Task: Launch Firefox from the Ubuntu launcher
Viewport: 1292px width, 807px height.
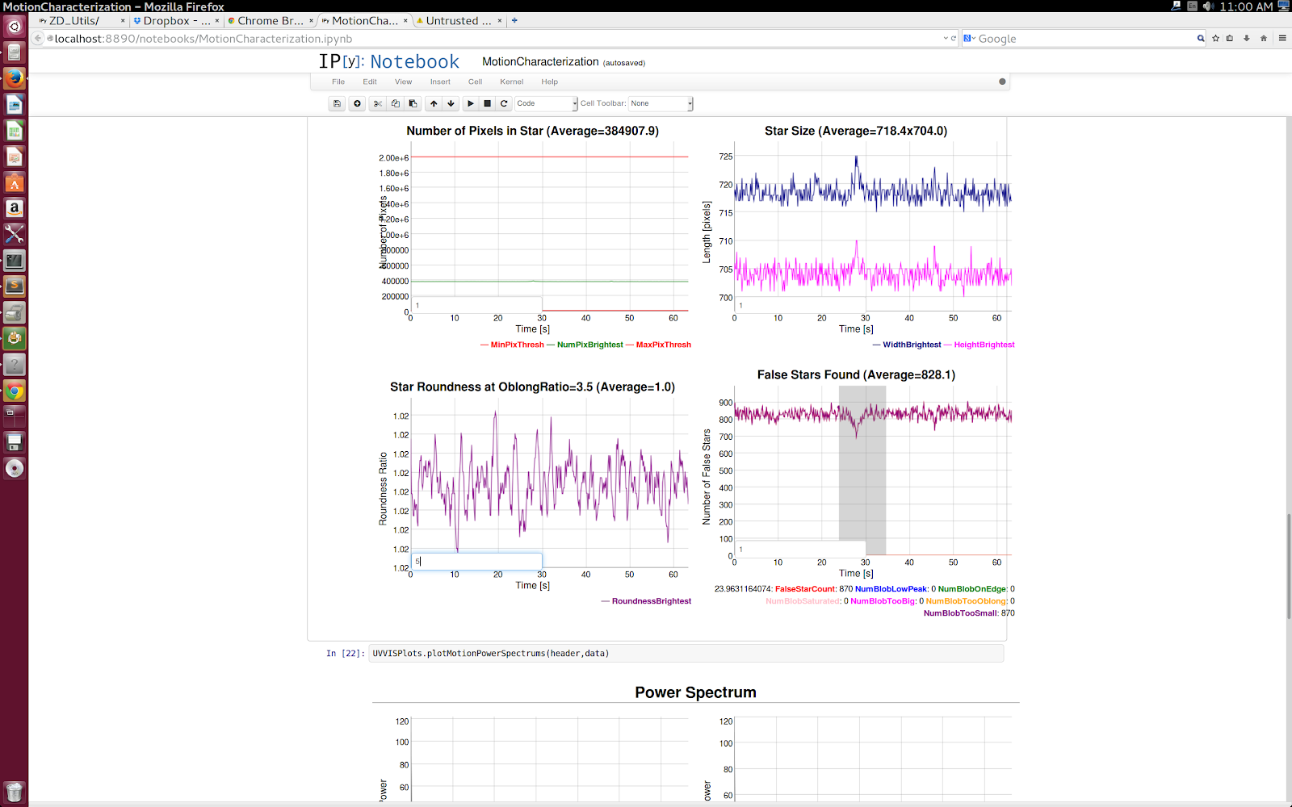Action: 15,78
